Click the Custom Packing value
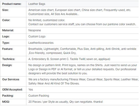 click(39, 96)
